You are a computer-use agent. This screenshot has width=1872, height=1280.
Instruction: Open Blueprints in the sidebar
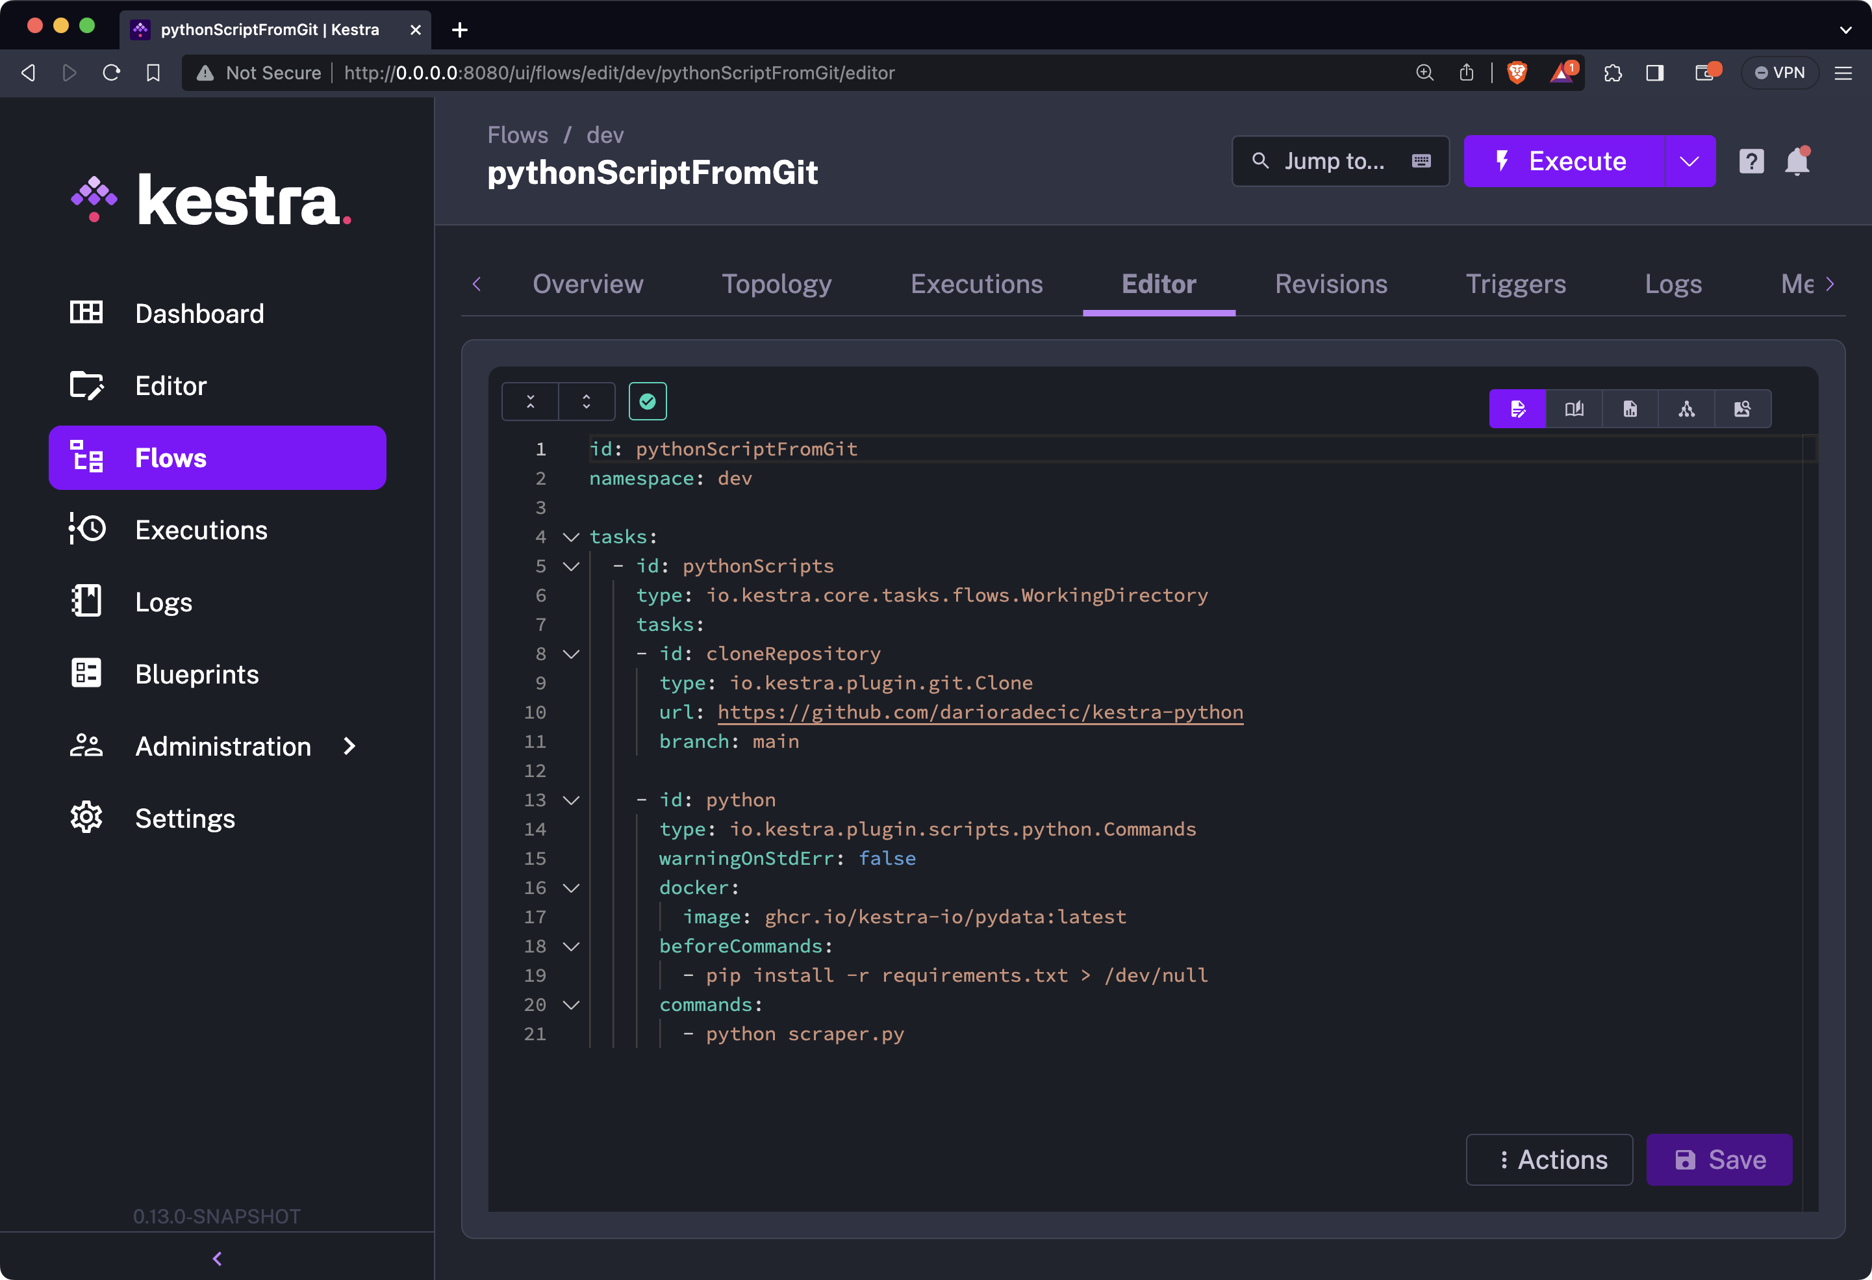[x=197, y=673]
